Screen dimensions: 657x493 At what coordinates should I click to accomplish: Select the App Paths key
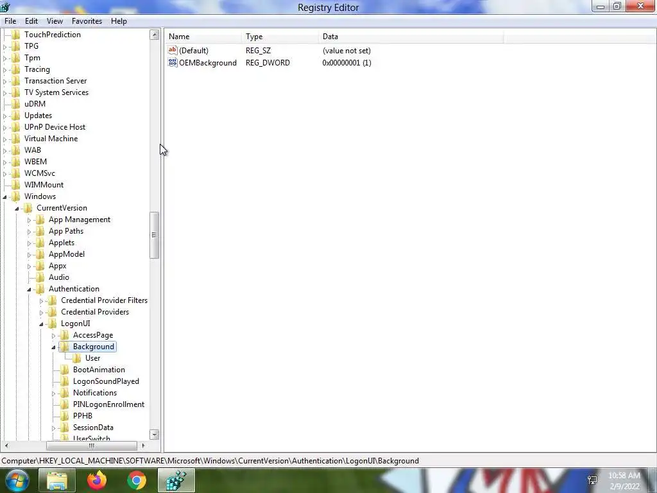click(x=66, y=231)
